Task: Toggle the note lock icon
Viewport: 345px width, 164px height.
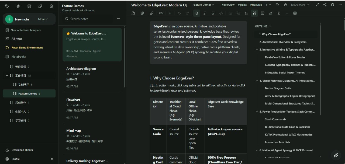Action: click(285, 5)
